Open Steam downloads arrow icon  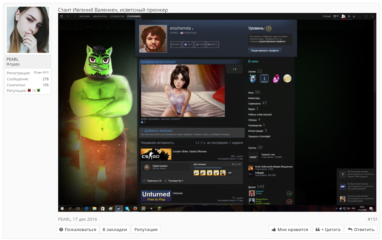coord(354,16)
